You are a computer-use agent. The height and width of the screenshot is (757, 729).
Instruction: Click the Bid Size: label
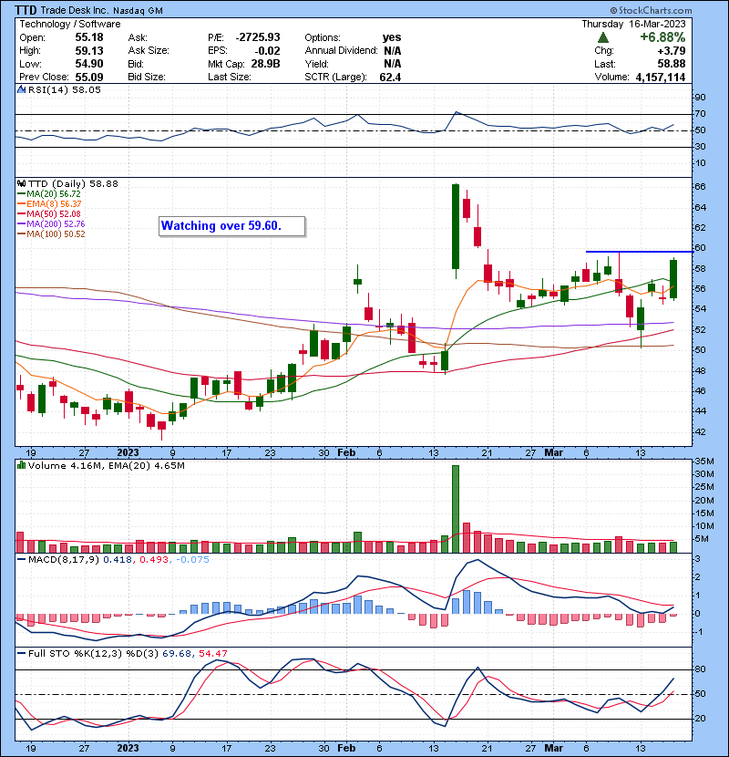pyautogui.click(x=147, y=77)
